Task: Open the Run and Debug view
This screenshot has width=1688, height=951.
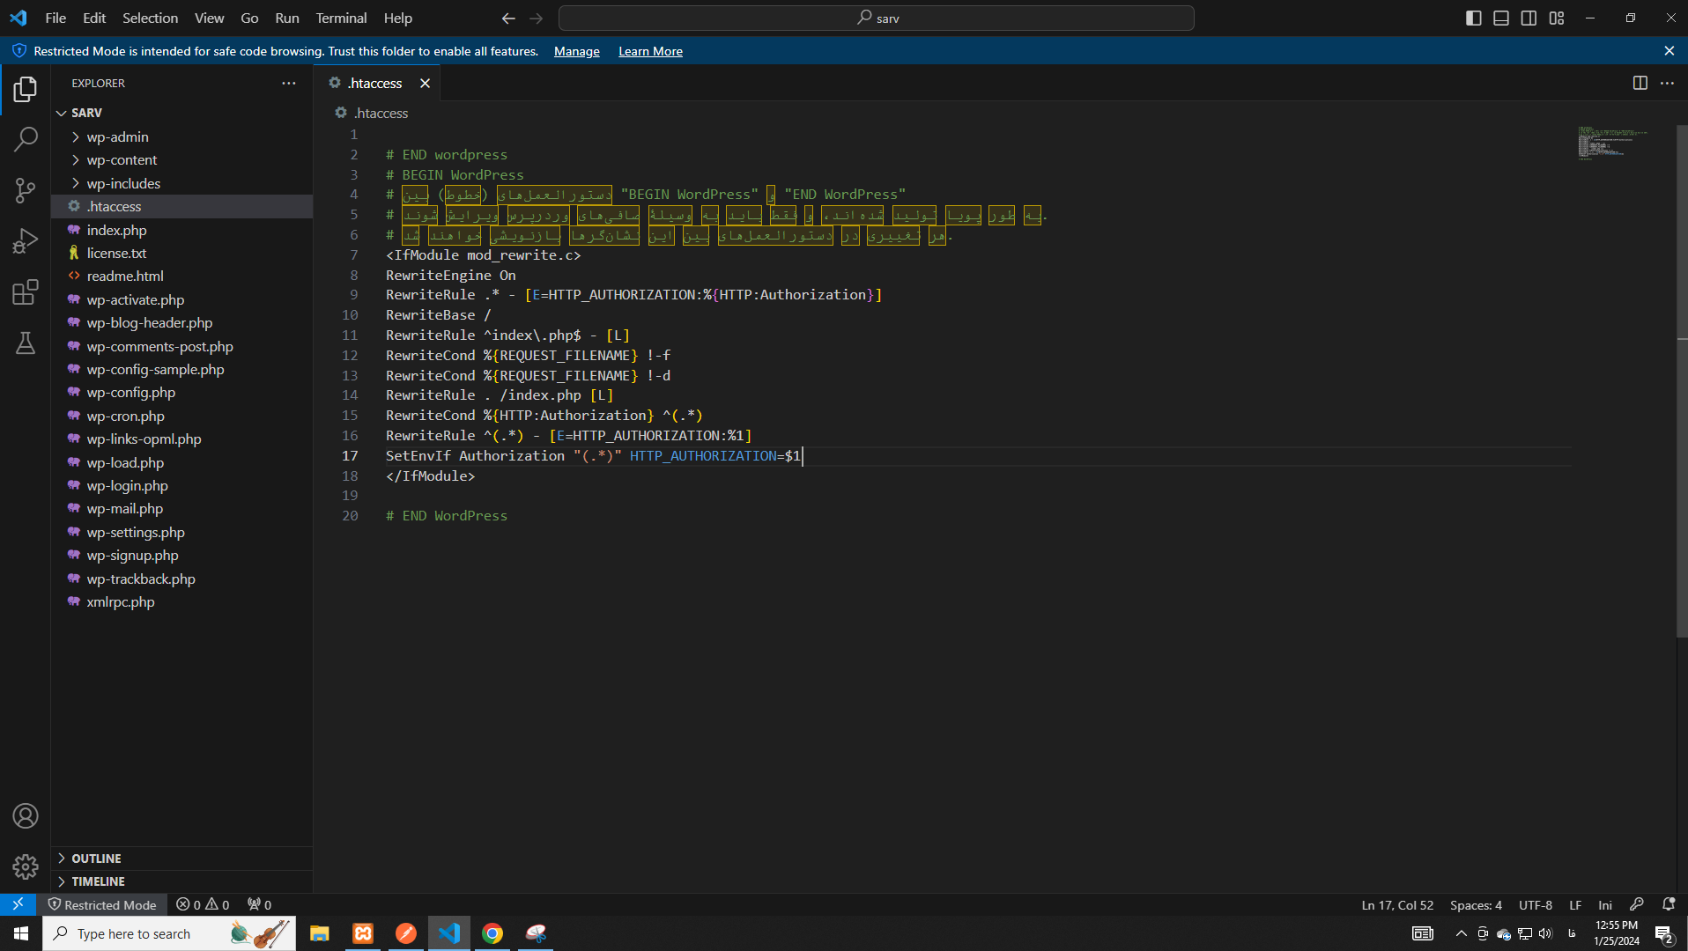Action: click(x=26, y=240)
